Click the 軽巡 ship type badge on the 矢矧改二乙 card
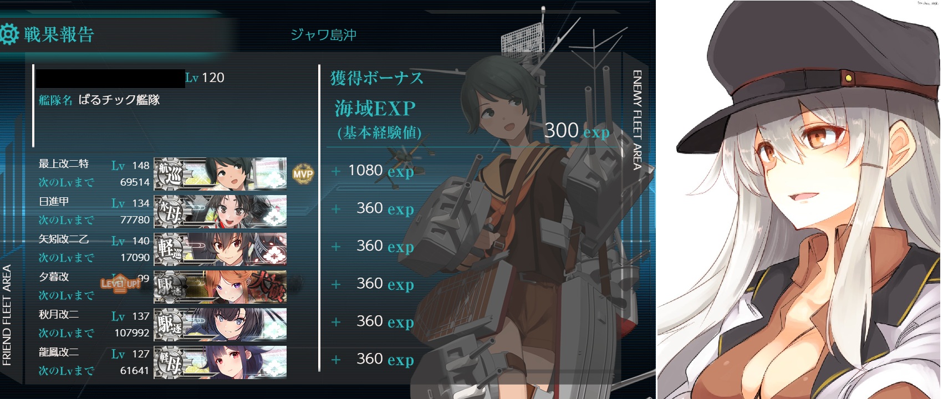The image size is (943, 399). [x=169, y=249]
